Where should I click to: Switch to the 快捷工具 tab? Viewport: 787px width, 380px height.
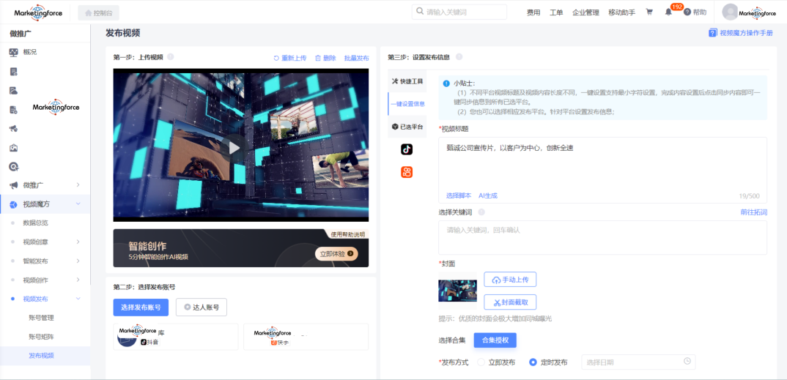pyautogui.click(x=407, y=81)
